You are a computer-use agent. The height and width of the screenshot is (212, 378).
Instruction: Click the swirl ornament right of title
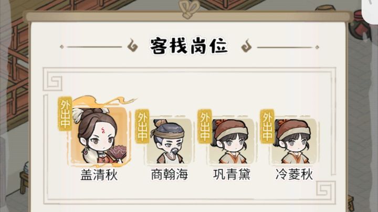click(246, 45)
